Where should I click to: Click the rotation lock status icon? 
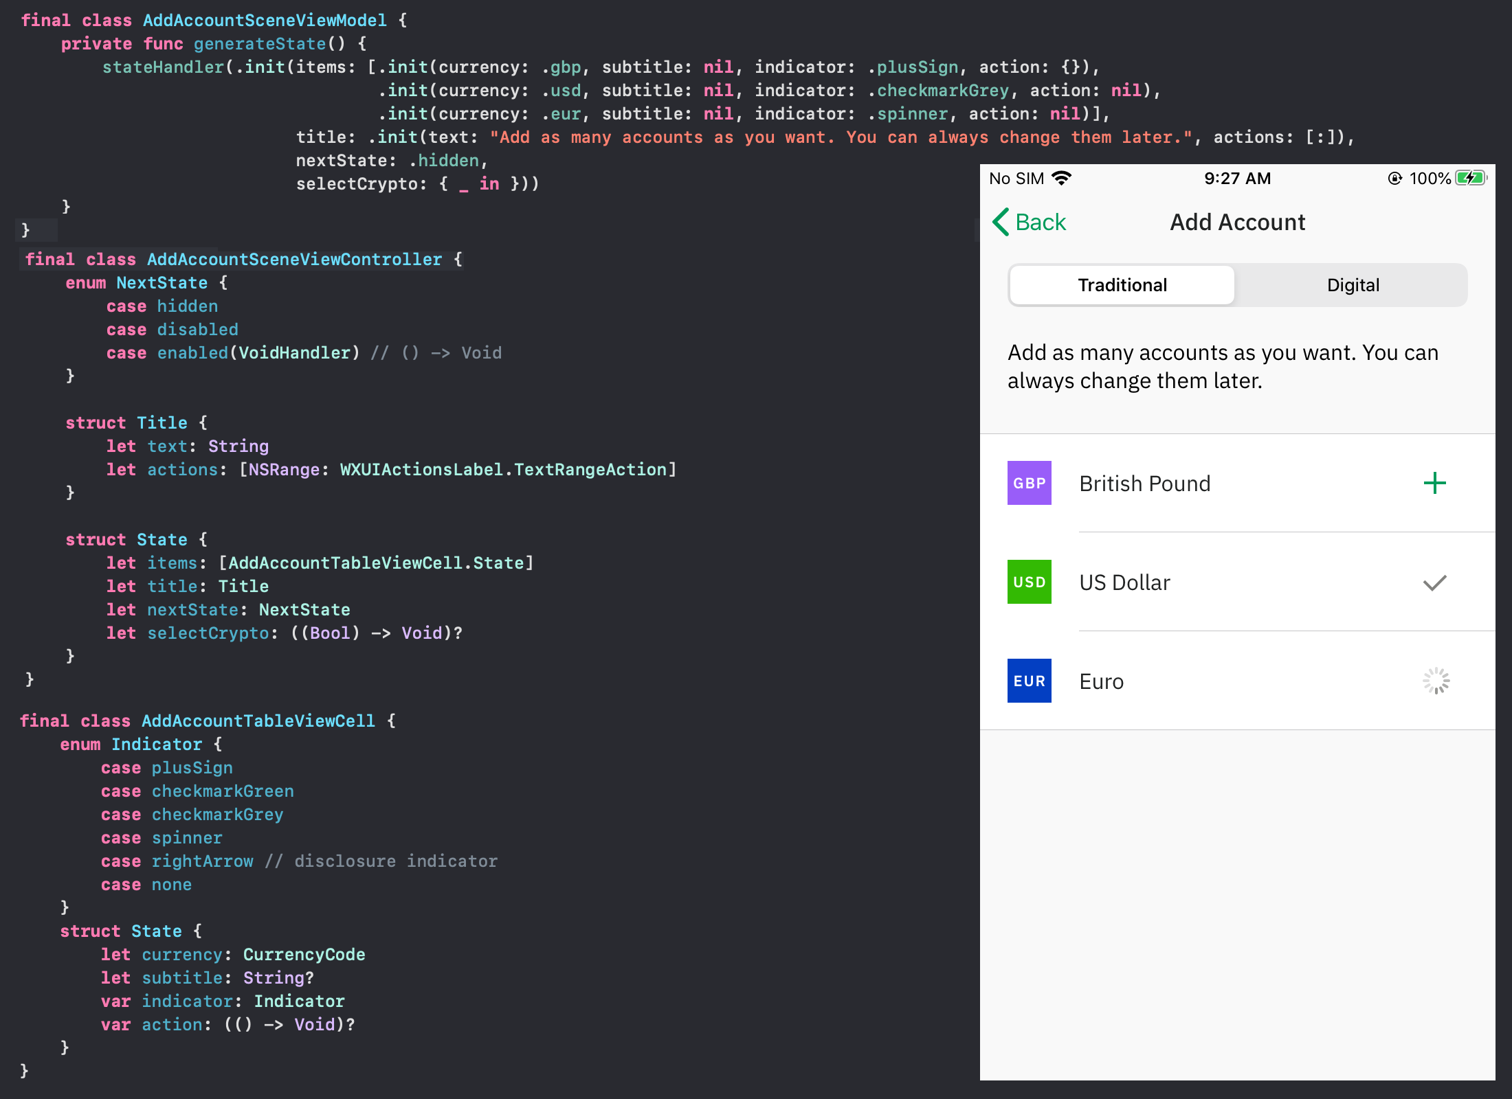1394,179
